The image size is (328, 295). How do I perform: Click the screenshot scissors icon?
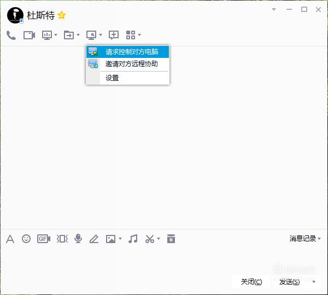point(150,239)
